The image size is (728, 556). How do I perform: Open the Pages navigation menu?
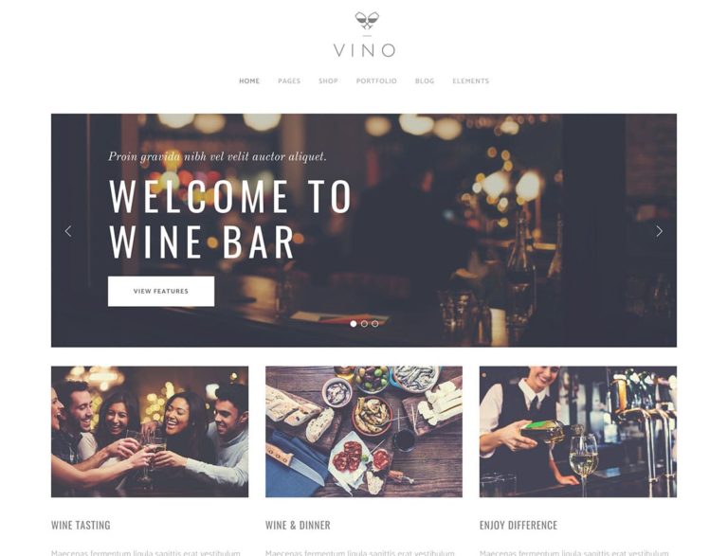289,81
